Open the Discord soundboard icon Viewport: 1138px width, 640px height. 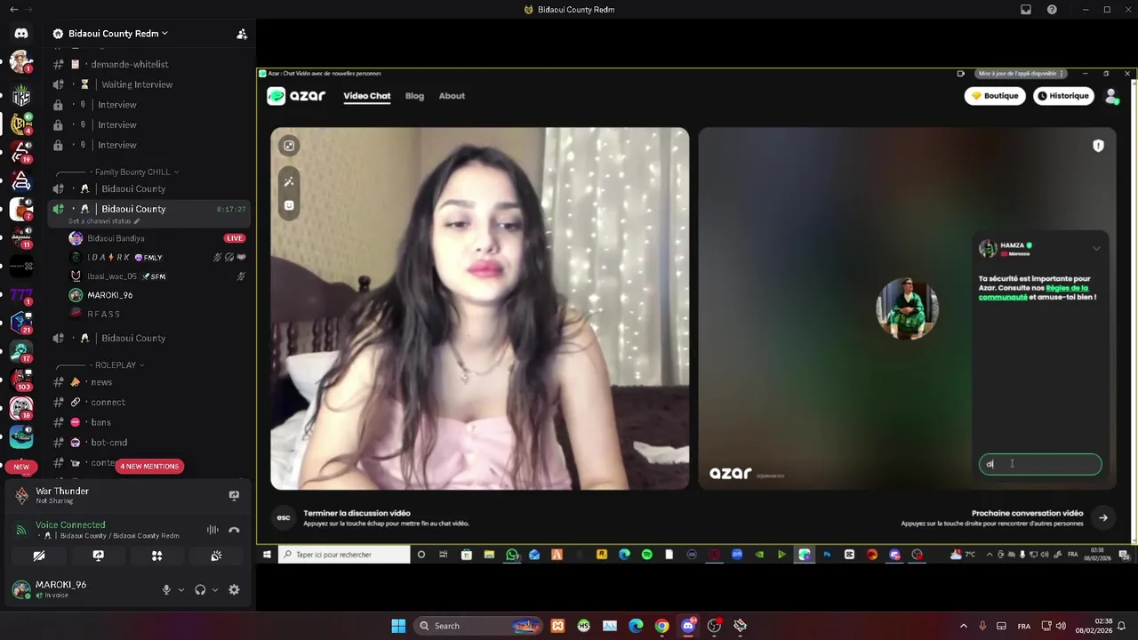pos(215,556)
